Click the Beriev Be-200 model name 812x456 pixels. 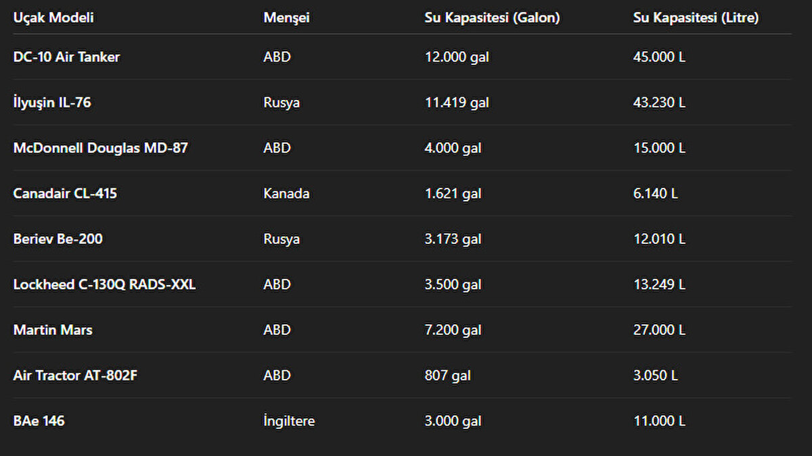click(x=58, y=239)
